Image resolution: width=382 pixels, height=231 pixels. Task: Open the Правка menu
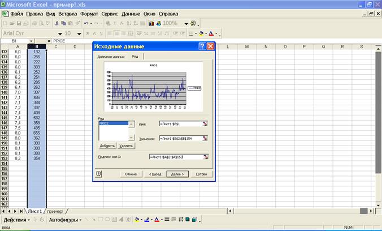coord(34,14)
